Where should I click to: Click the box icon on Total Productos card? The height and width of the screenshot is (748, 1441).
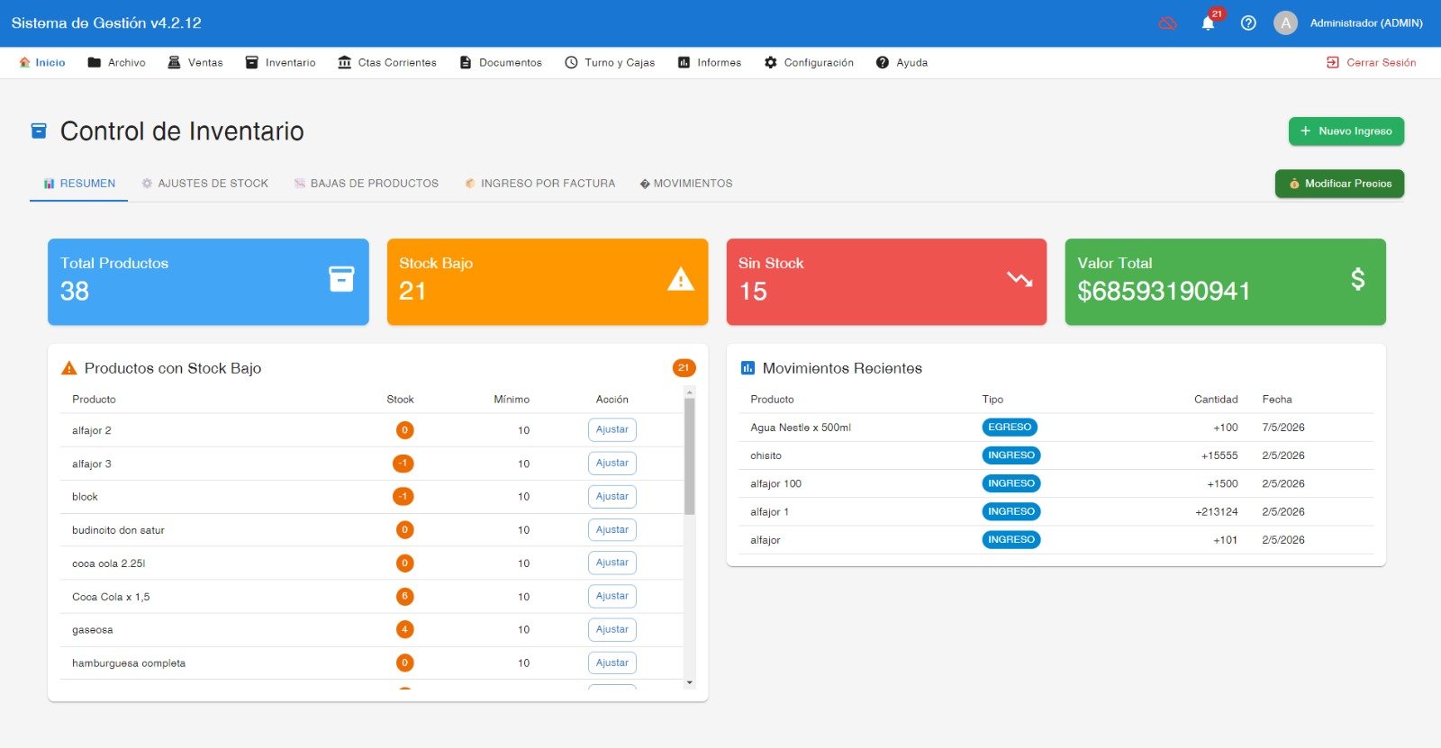coord(341,279)
